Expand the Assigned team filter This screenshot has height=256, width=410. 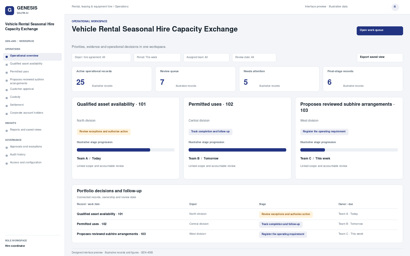click(206, 57)
